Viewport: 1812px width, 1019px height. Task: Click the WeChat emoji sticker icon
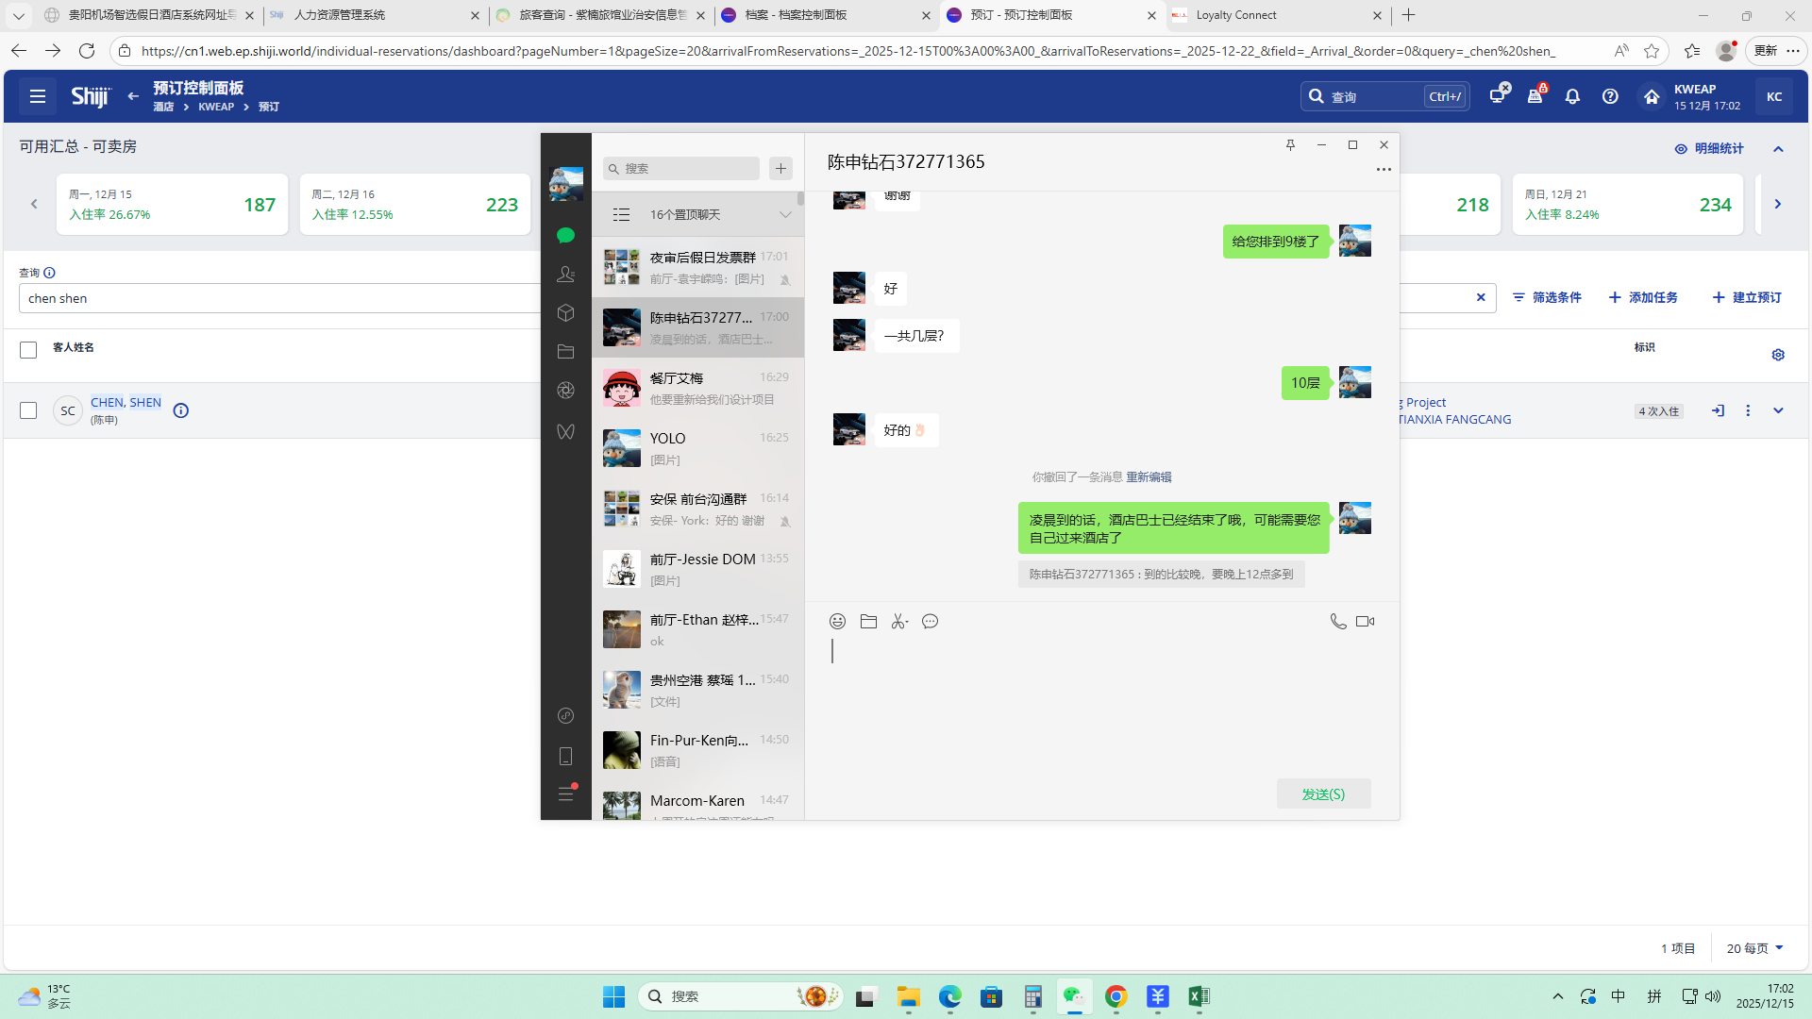pyautogui.click(x=837, y=621)
